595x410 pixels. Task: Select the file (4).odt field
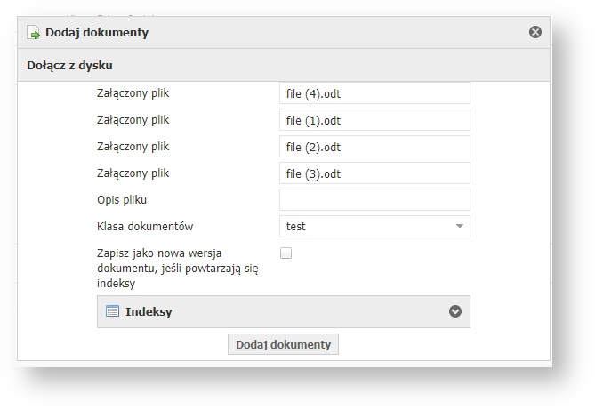pos(374,93)
